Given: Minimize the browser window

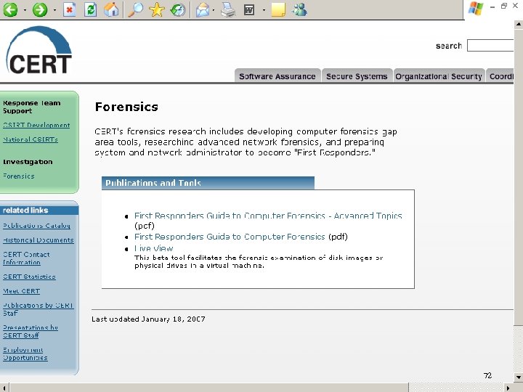Looking at the screenshot, I should tap(492, 7).
